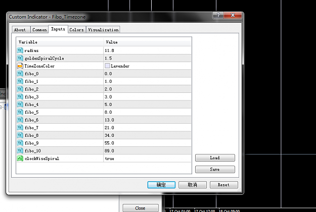Select the clockWiseSpiral variable name
Screen dimensions: 316x212
pyautogui.click(x=42, y=158)
